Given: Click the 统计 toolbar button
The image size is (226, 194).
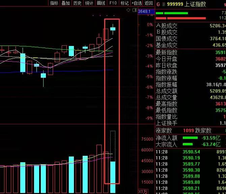Looking at the screenshot, I should [x=89, y=3].
